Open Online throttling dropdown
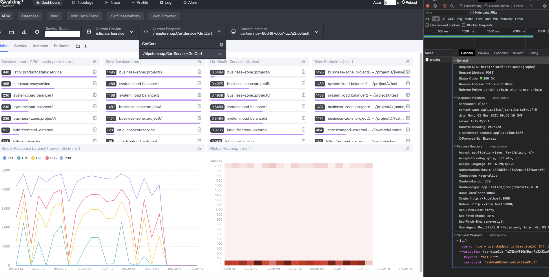 pyautogui.click(x=523, y=6)
